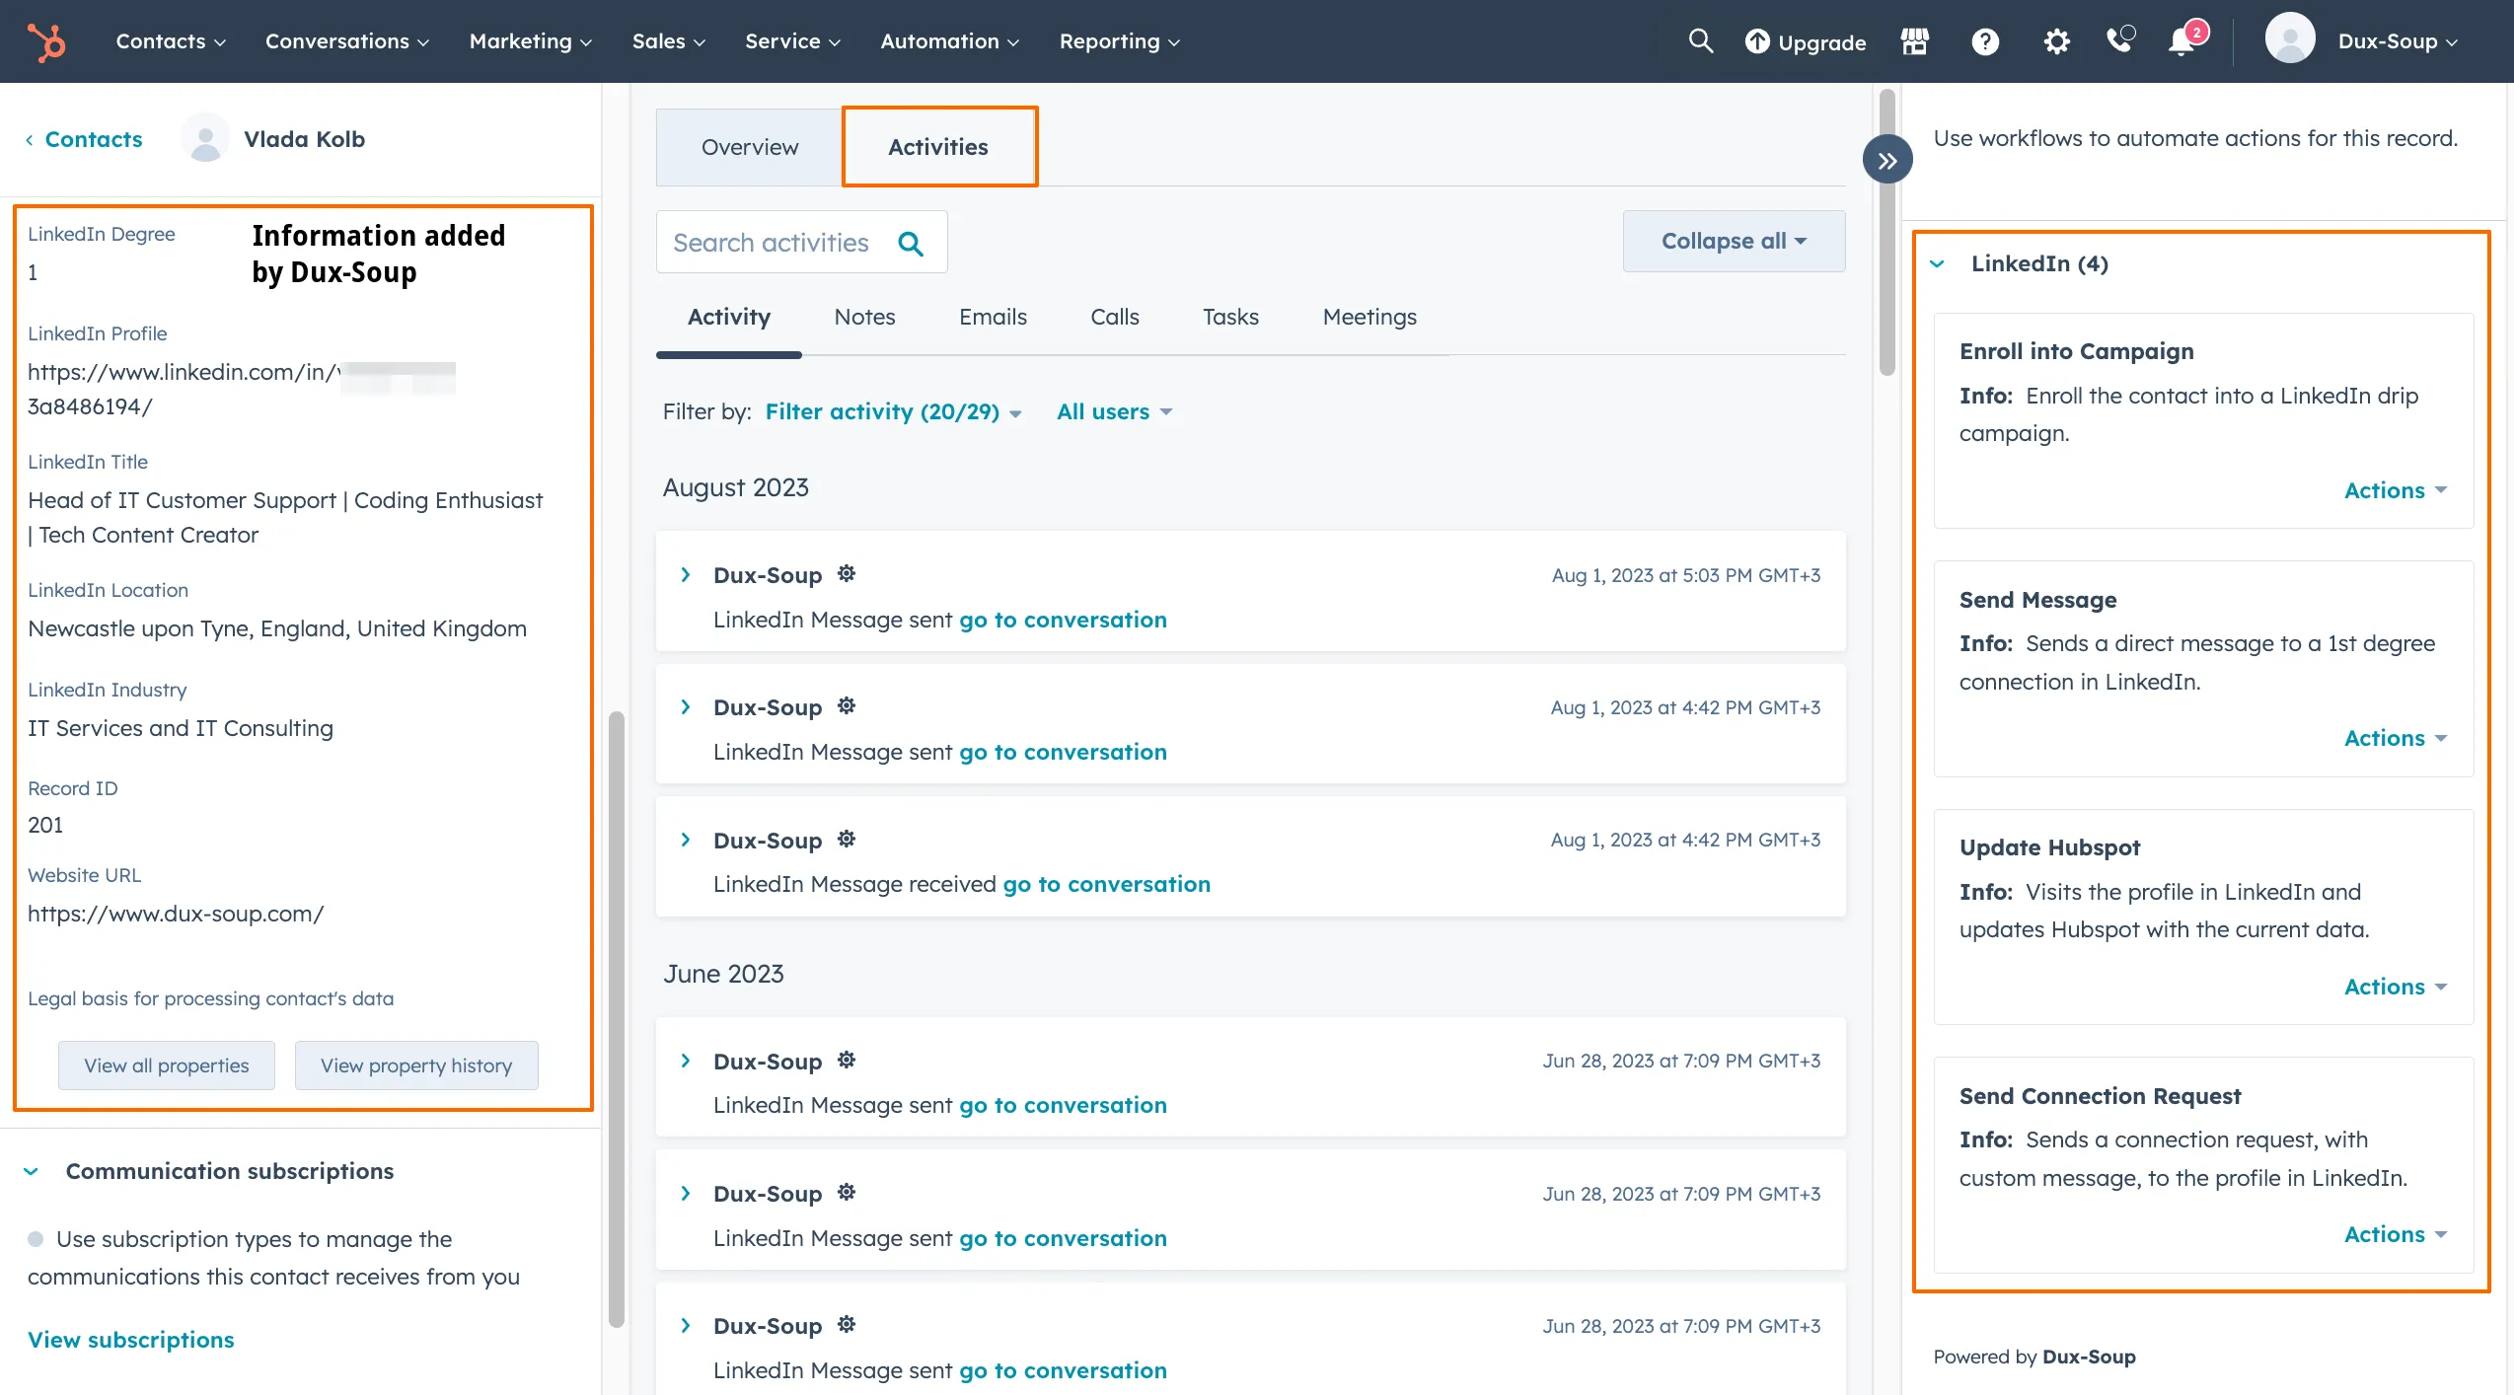Open the marketplace storefront icon
The height and width of the screenshot is (1395, 2514).
tap(1914, 41)
